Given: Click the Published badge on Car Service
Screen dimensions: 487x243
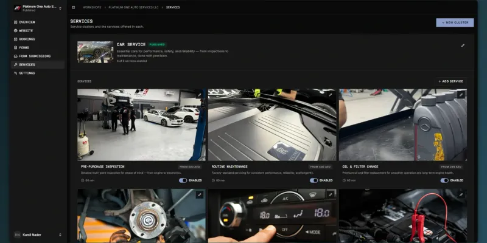Looking at the screenshot, I should coord(157,44).
